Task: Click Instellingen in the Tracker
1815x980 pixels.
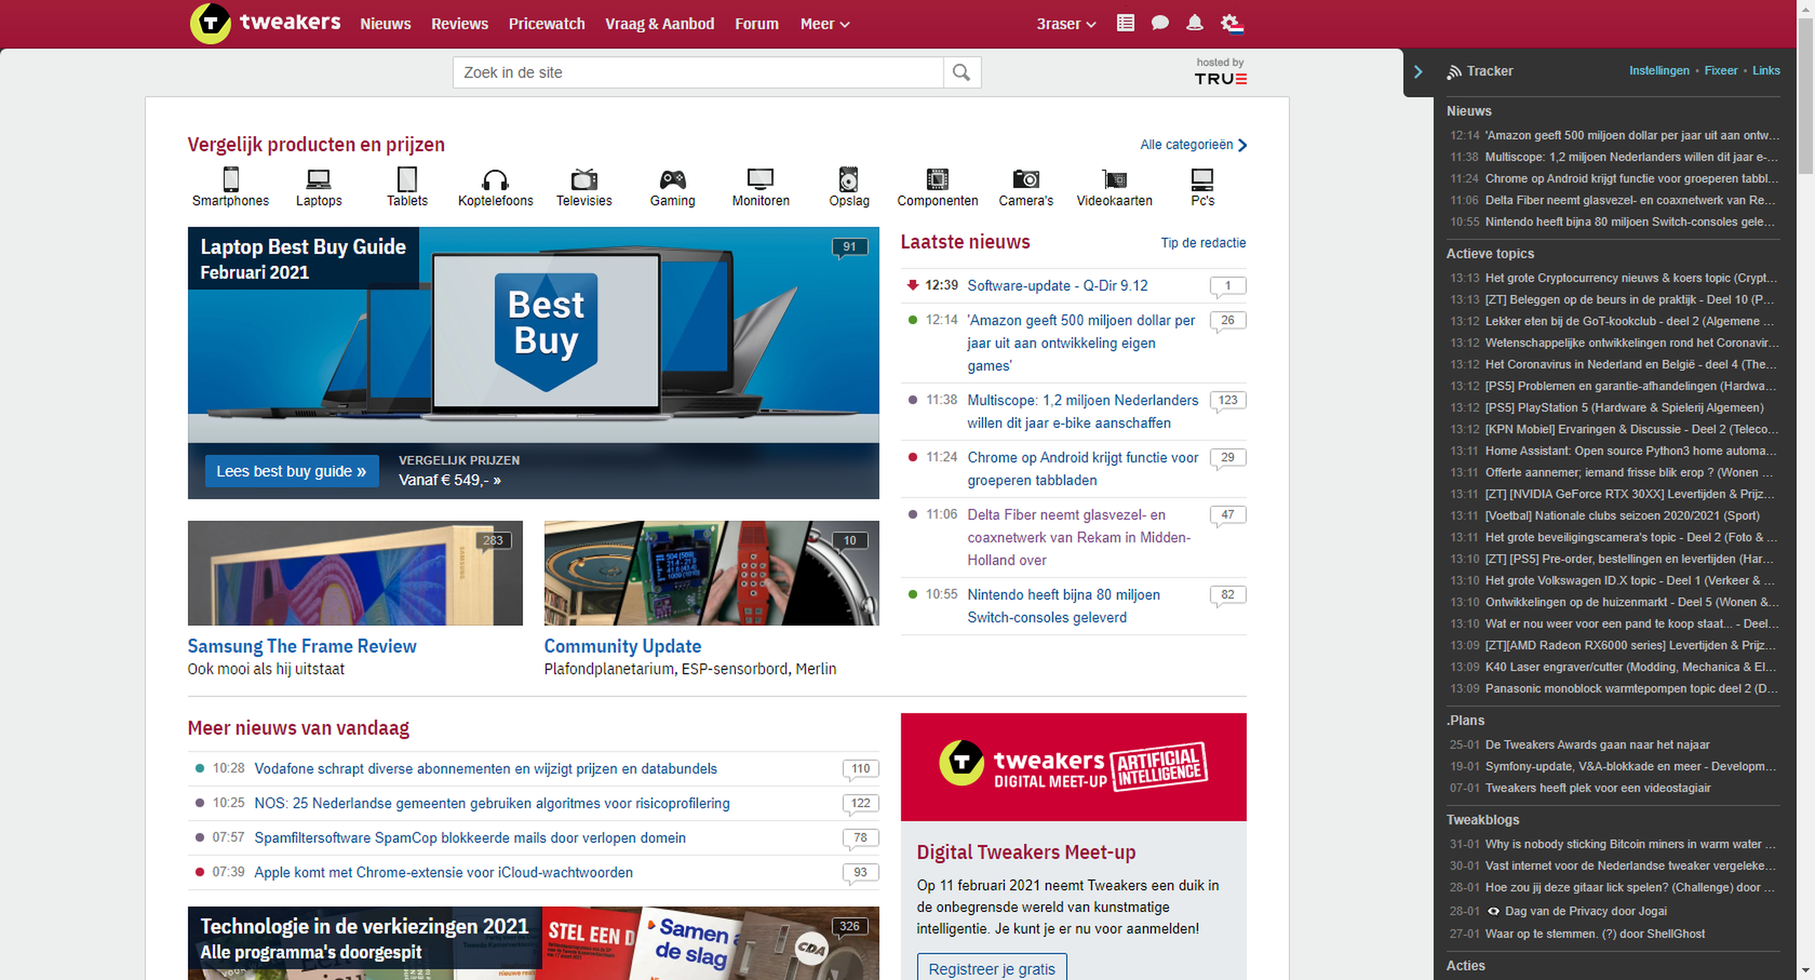Action: pyautogui.click(x=1659, y=71)
